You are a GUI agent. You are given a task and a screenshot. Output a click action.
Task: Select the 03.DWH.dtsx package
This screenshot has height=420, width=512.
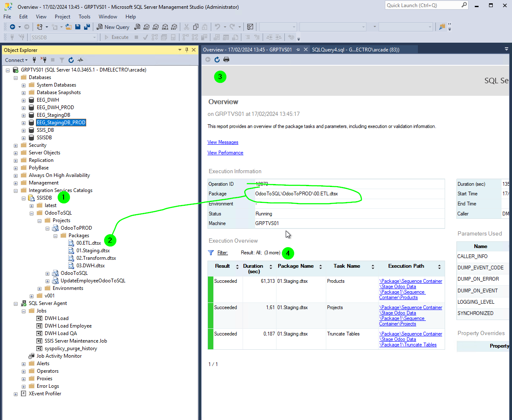pyautogui.click(x=90, y=266)
